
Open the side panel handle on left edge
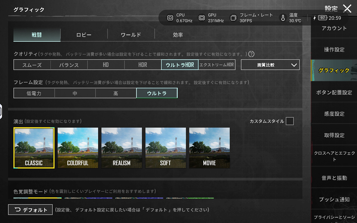(1, 111)
